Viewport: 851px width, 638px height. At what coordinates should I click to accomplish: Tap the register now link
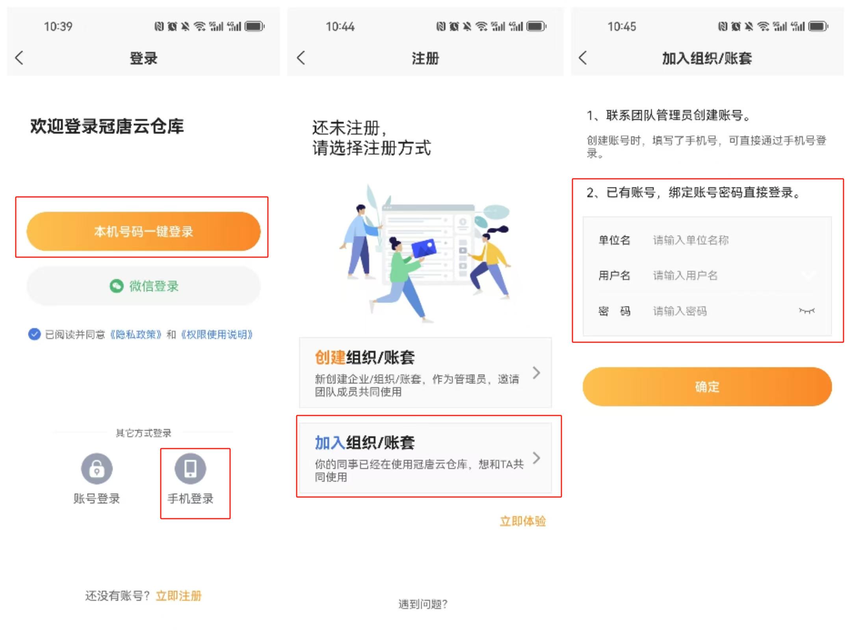(179, 595)
